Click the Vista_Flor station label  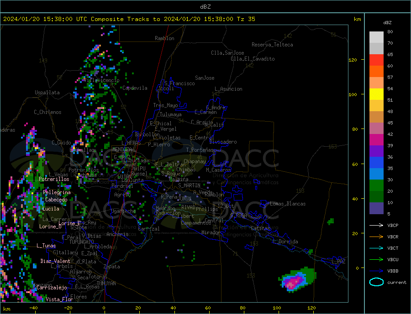59,299
